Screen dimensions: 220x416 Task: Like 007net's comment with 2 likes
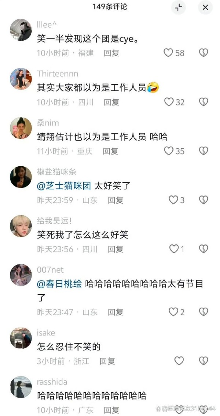pos(173,312)
